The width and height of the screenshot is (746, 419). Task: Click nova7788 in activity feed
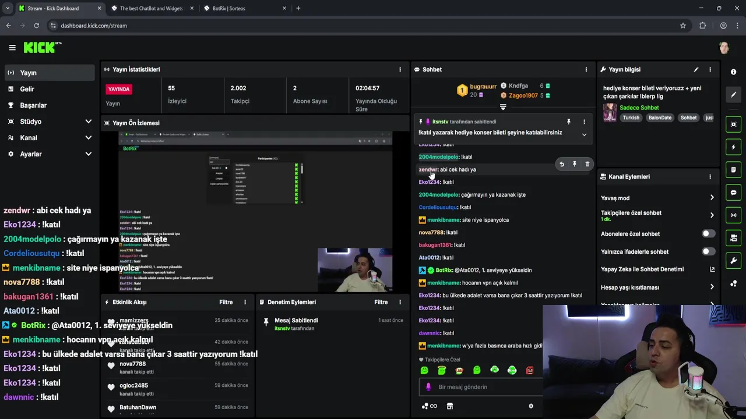click(132, 364)
